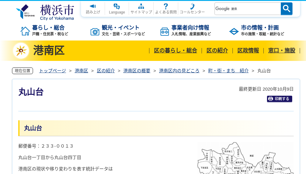This screenshot has height=174, width=306.
Task: Open the サイトマップ (sitemap) icon
Action: pyautogui.click(x=141, y=7)
